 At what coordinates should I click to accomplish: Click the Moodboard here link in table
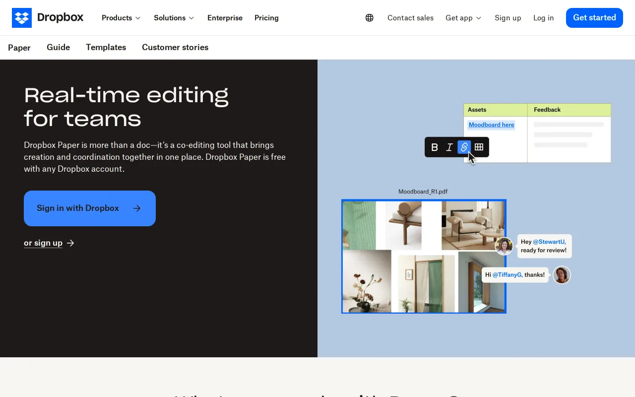[x=491, y=125]
